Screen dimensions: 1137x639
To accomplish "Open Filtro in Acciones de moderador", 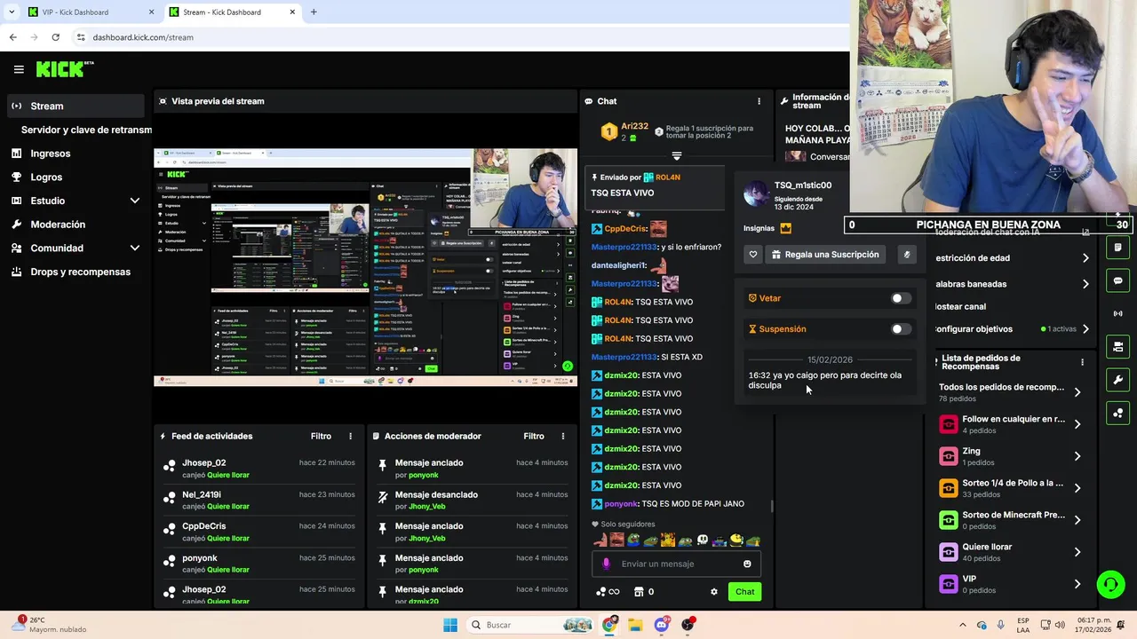I will pyautogui.click(x=534, y=437).
